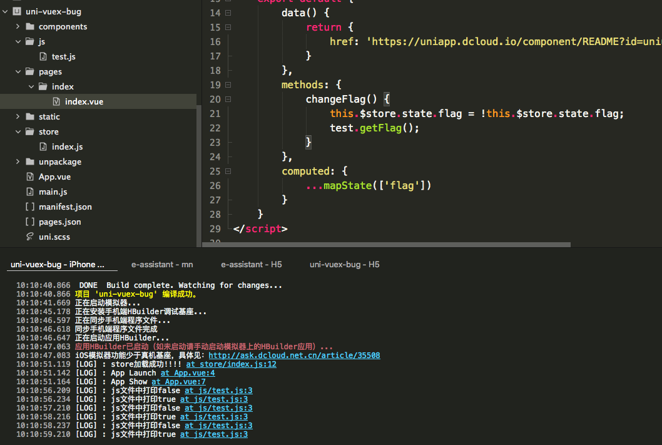Click the uni-vuex-bug project root icon
The image size is (662, 445).
tap(16, 11)
